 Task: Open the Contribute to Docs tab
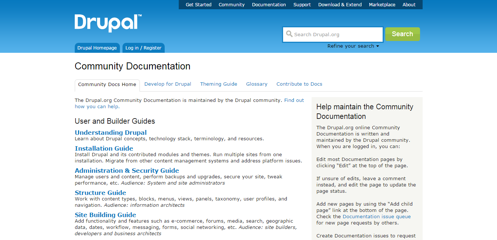pos(299,84)
